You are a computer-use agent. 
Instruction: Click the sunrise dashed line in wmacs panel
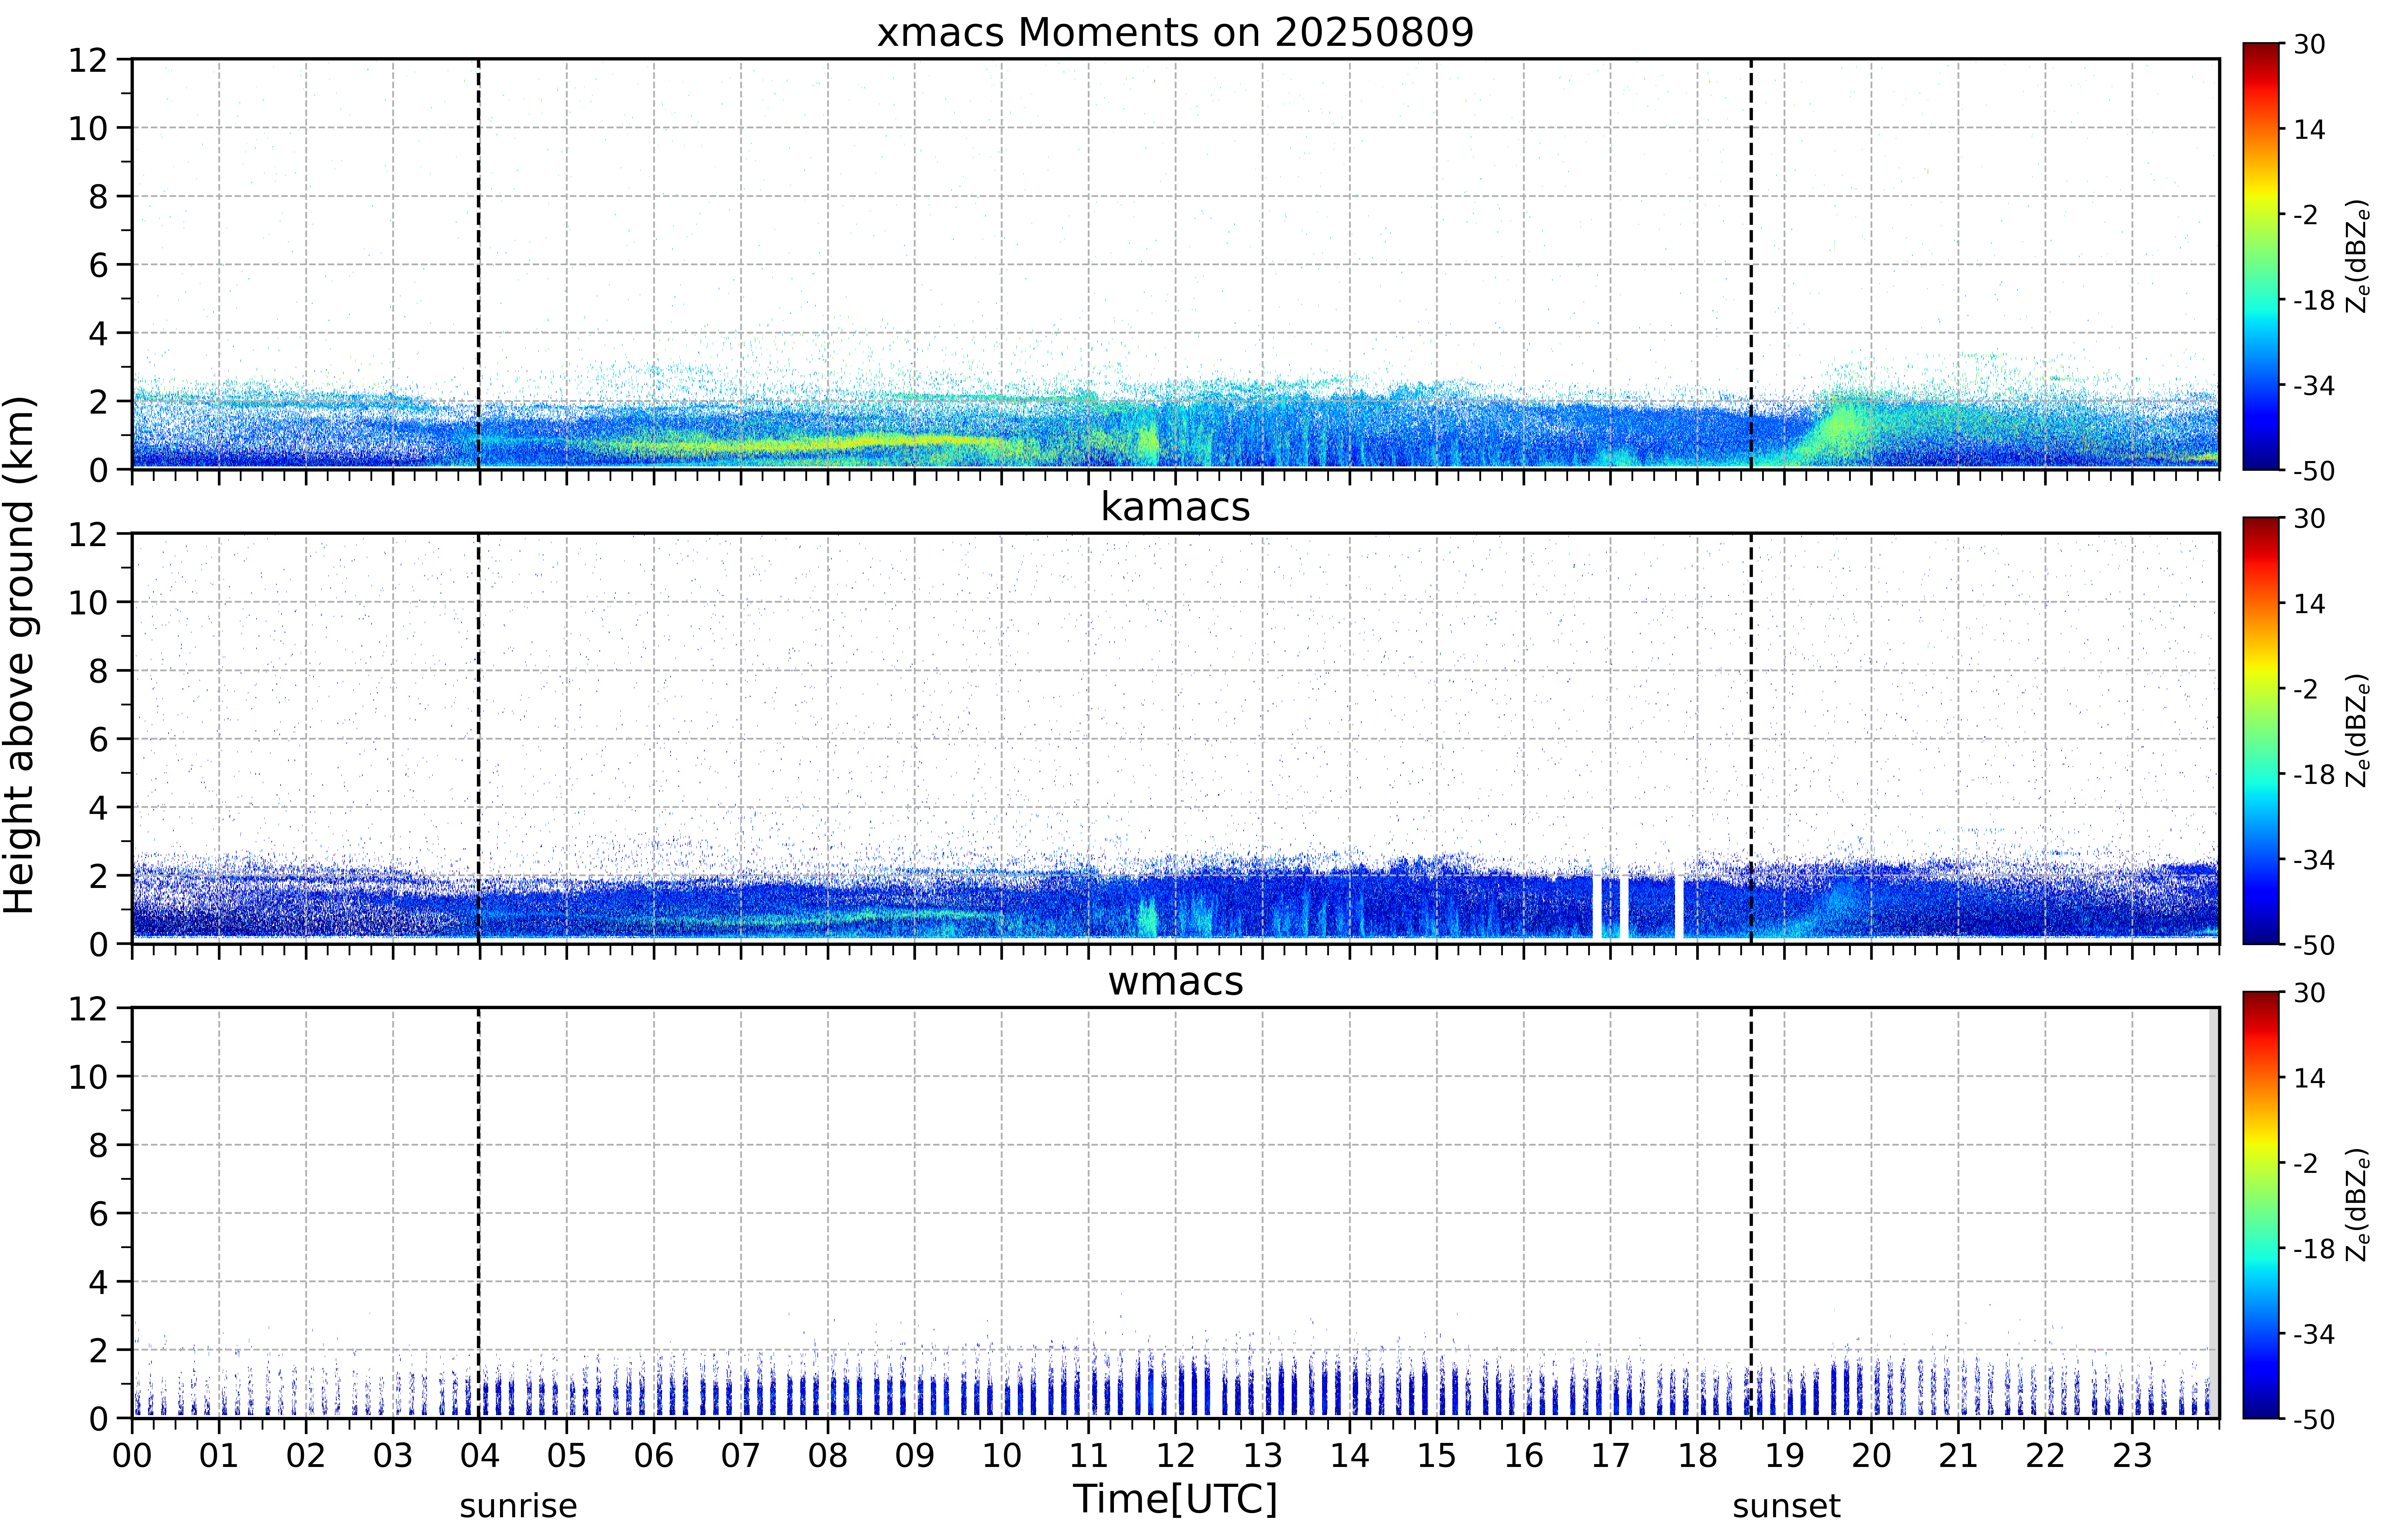click(479, 1213)
